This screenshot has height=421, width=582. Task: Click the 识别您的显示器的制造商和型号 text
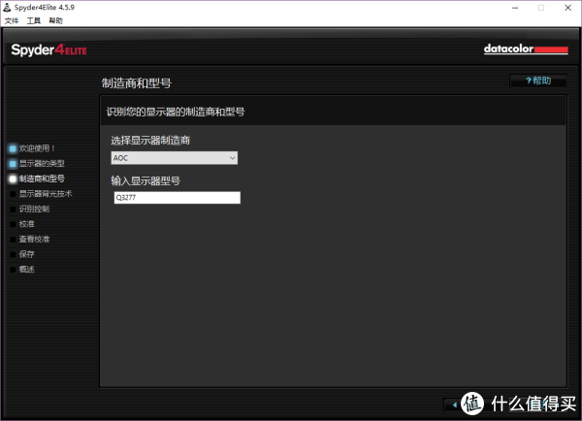(176, 112)
